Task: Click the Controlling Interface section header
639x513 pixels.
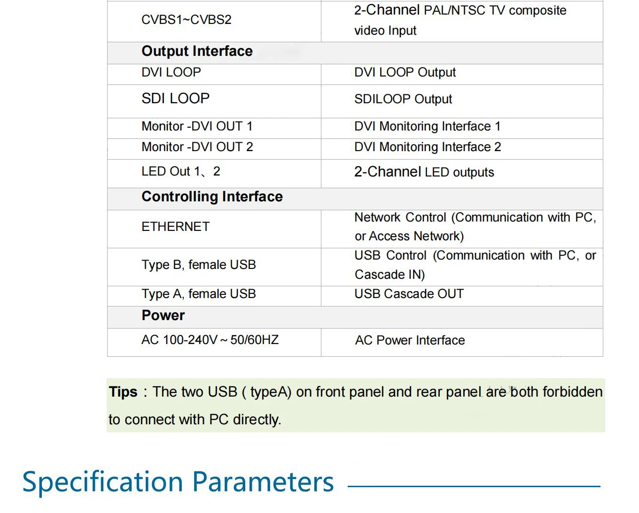Action: 212,197
